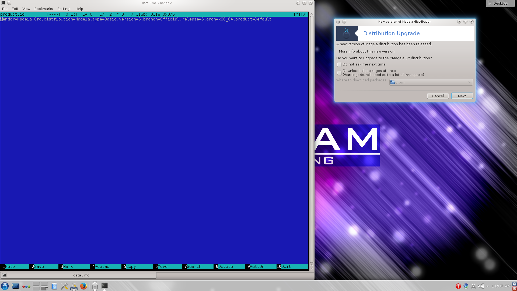Open the Konsole Settings menu
Screen dimensions: 517x291
pyautogui.click(x=64, y=9)
